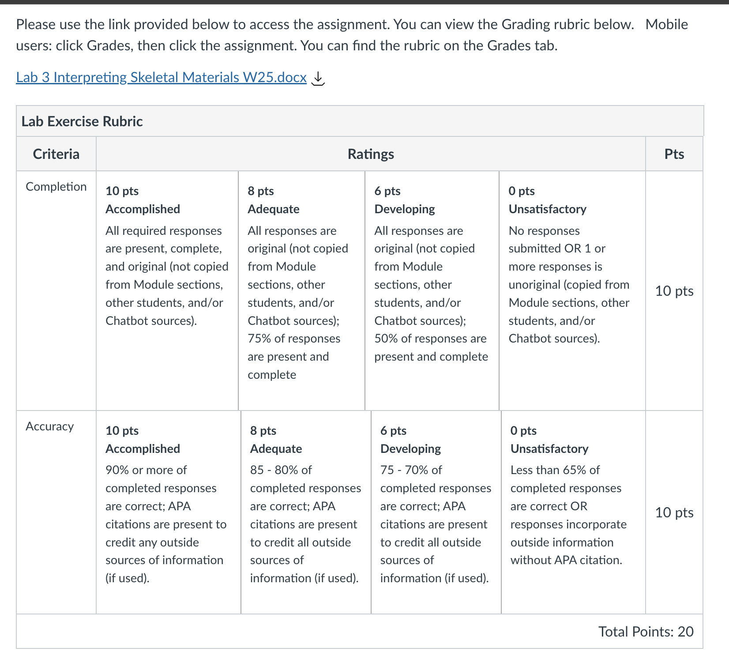Click Accuracy 10 pts Accomplished rating
Screen dimensions: 729x663
coord(169,512)
